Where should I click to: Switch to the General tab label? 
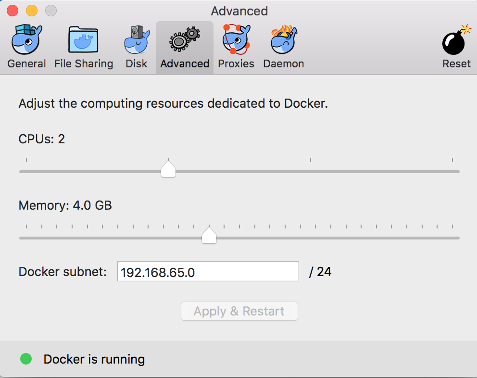pos(26,63)
